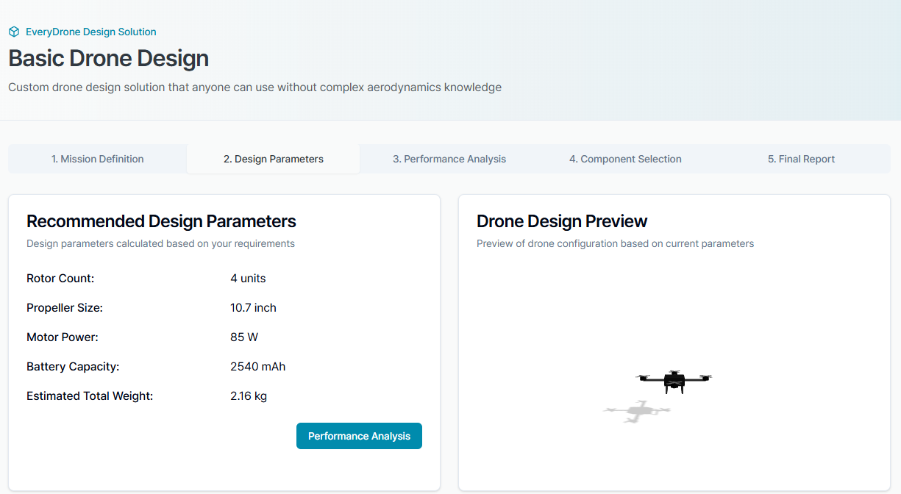Open the 4. Component Selection tab
This screenshot has height=494, width=901.
point(625,159)
